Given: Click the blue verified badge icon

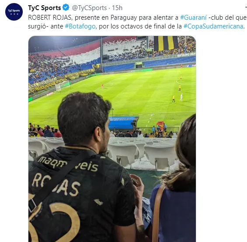Looking at the screenshot, I should (x=66, y=7).
